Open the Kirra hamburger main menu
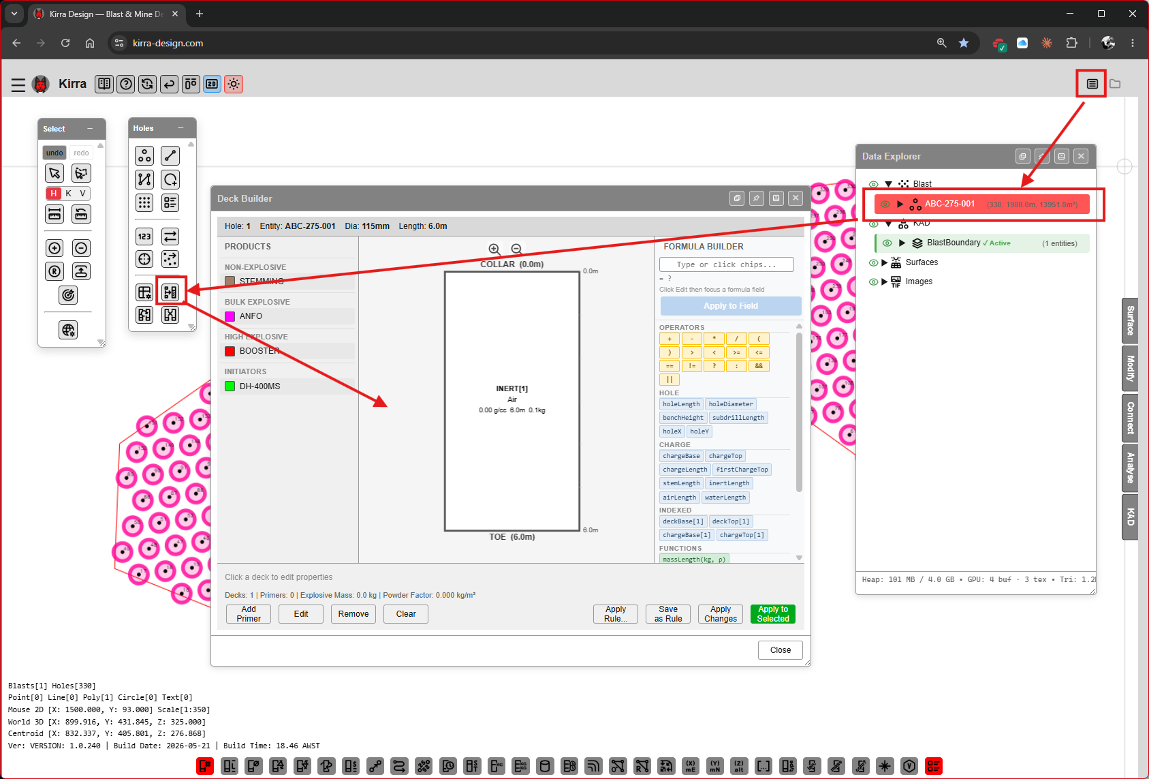1149x779 pixels. point(18,85)
